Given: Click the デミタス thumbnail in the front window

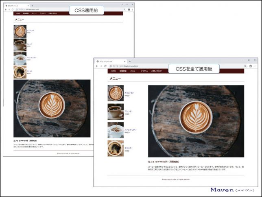Looking at the screenshot, I should pyautogui.click(x=116, y=148).
